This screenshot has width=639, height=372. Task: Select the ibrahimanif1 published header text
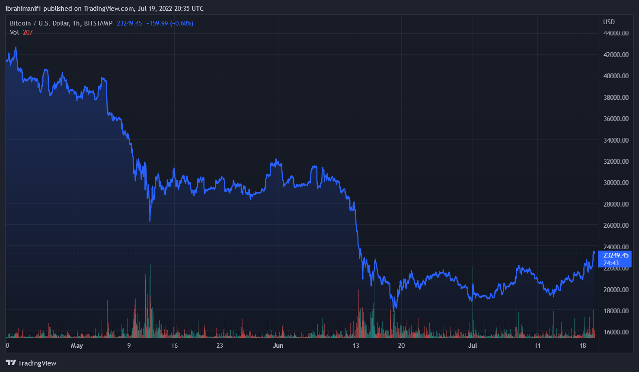pyautogui.click(x=104, y=9)
